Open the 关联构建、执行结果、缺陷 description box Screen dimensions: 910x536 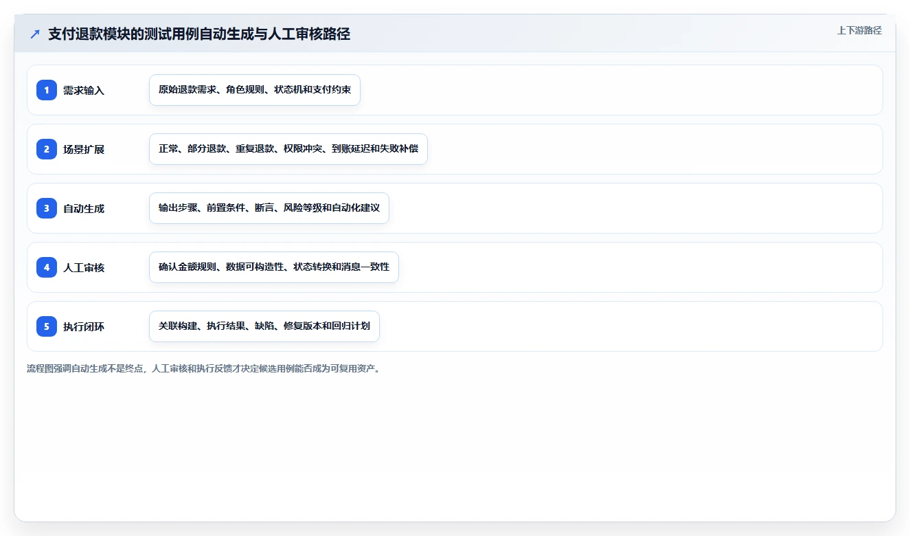(264, 326)
